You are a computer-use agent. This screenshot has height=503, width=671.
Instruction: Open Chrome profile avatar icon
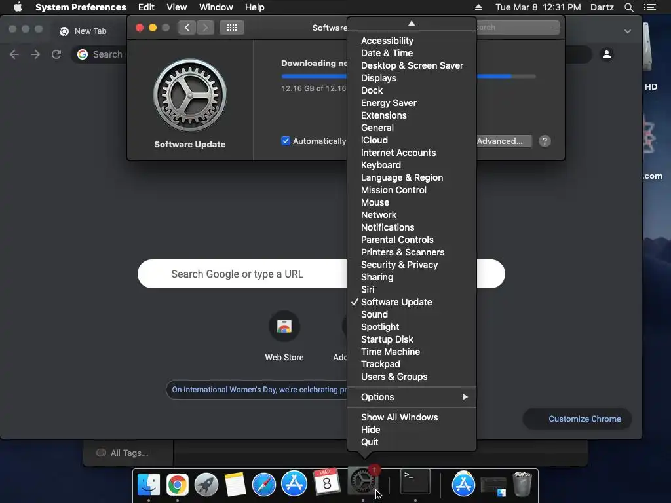(x=606, y=54)
